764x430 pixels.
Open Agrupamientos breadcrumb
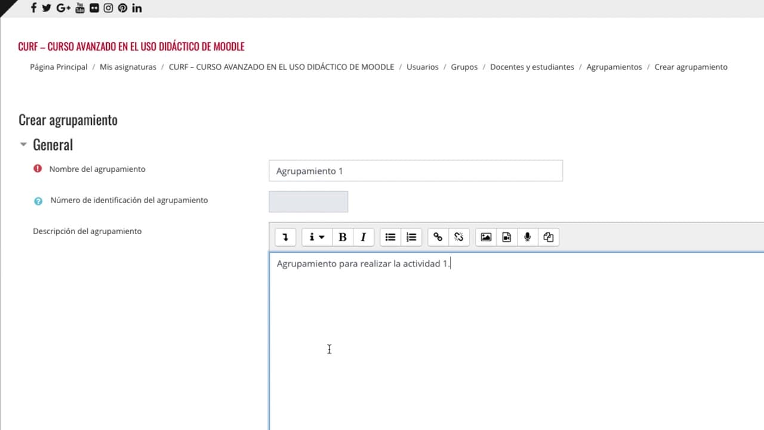pyautogui.click(x=614, y=67)
